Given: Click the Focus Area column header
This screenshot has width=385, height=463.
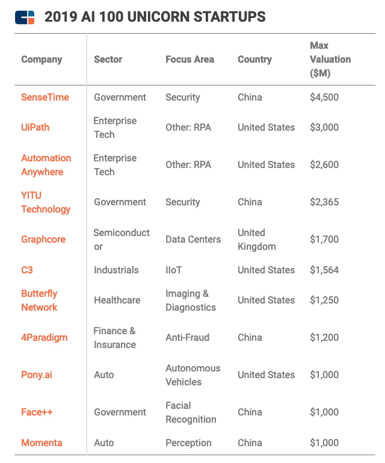Looking at the screenshot, I should (189, 59).
